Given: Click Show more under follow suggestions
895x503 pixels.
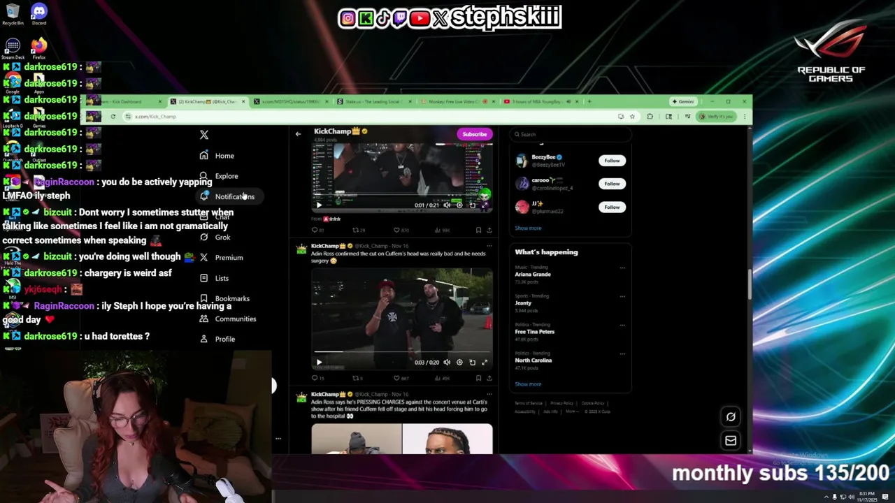Looking at the screenshot, I should (528, 228).
